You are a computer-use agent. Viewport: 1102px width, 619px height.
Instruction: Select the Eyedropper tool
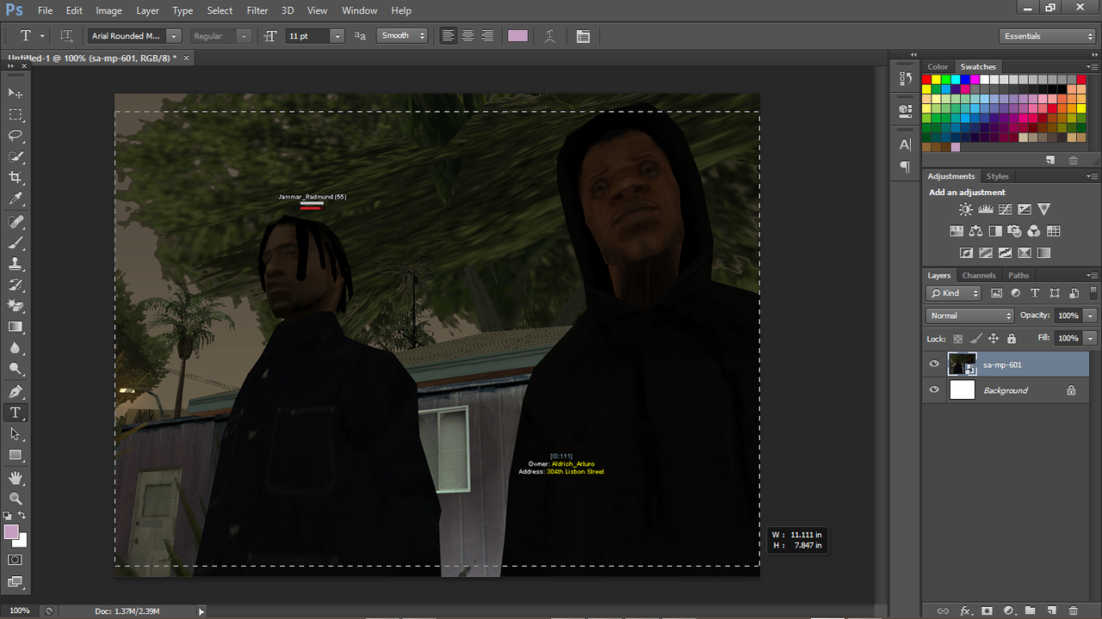click(x=15, y=199)
